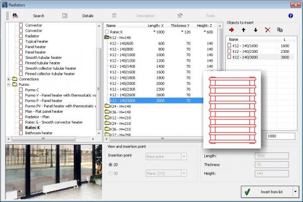The width and height of the screenshot is (303, 202).
Task: Open the Insert from list dropdown arrow
Action: click(x=295, y=192)
